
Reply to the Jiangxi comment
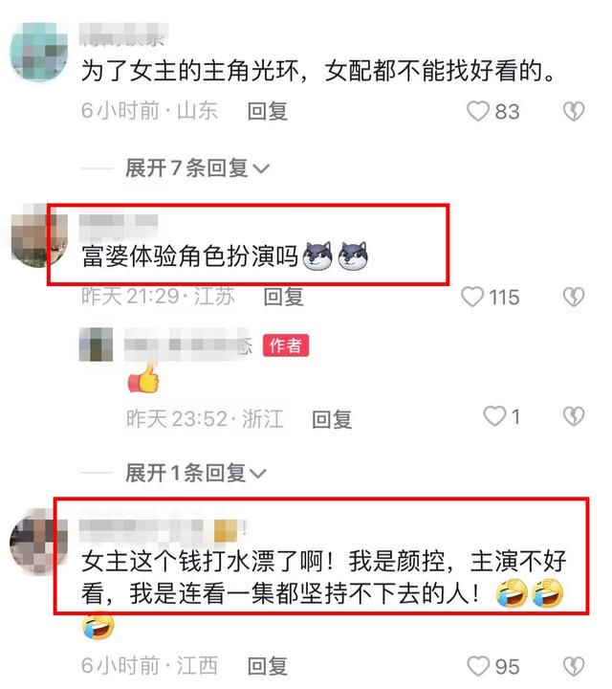[x=268, y=666]
